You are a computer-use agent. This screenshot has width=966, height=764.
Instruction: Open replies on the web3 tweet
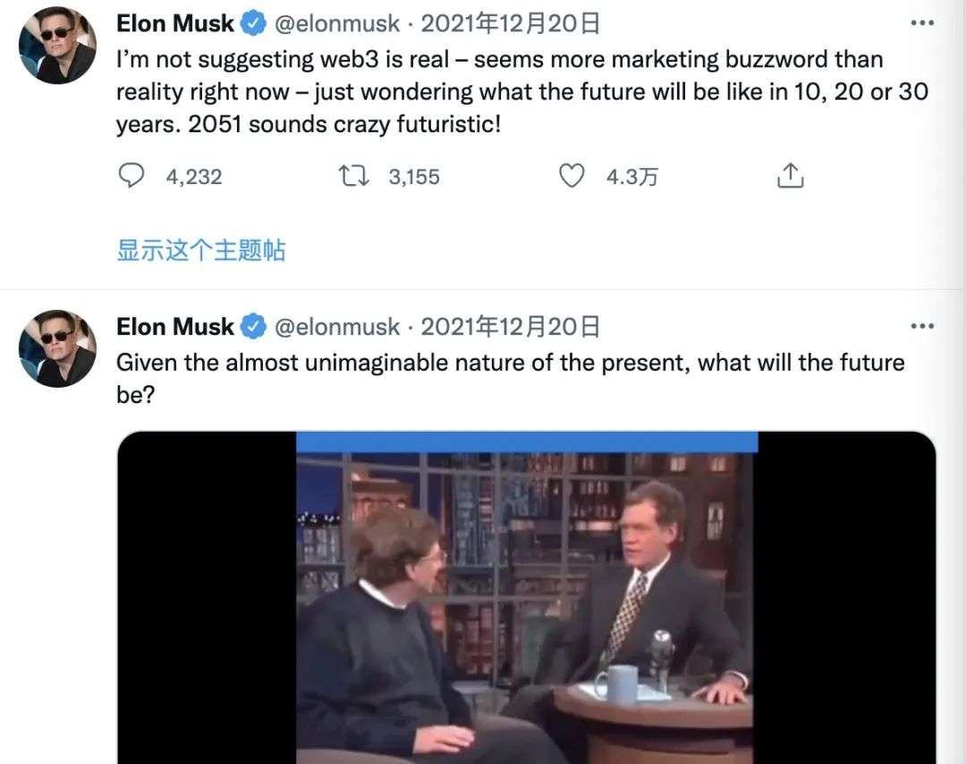(131, 176)
